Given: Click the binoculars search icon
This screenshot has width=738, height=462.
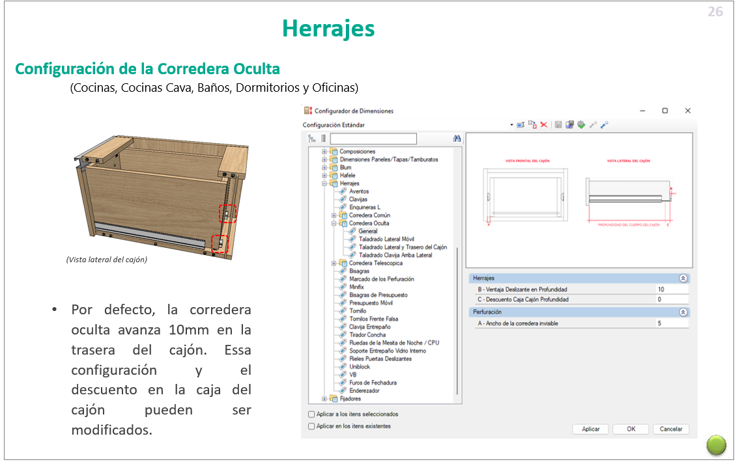Looking at the screenshot, I should coord(457,138).
